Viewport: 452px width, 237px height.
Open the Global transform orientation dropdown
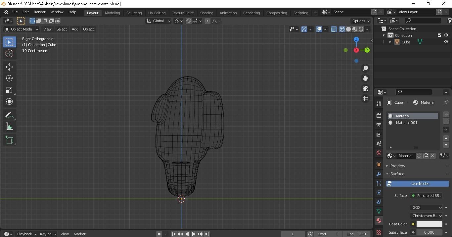coord(158,21)
